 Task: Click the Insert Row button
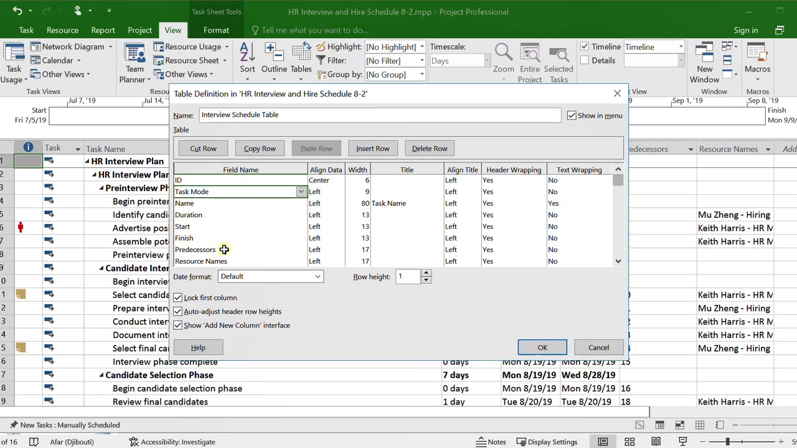click(372, 148)
